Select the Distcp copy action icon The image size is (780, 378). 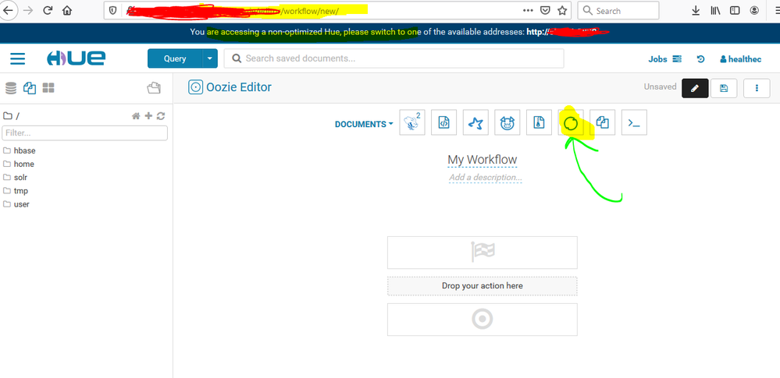tap(603, 122)
